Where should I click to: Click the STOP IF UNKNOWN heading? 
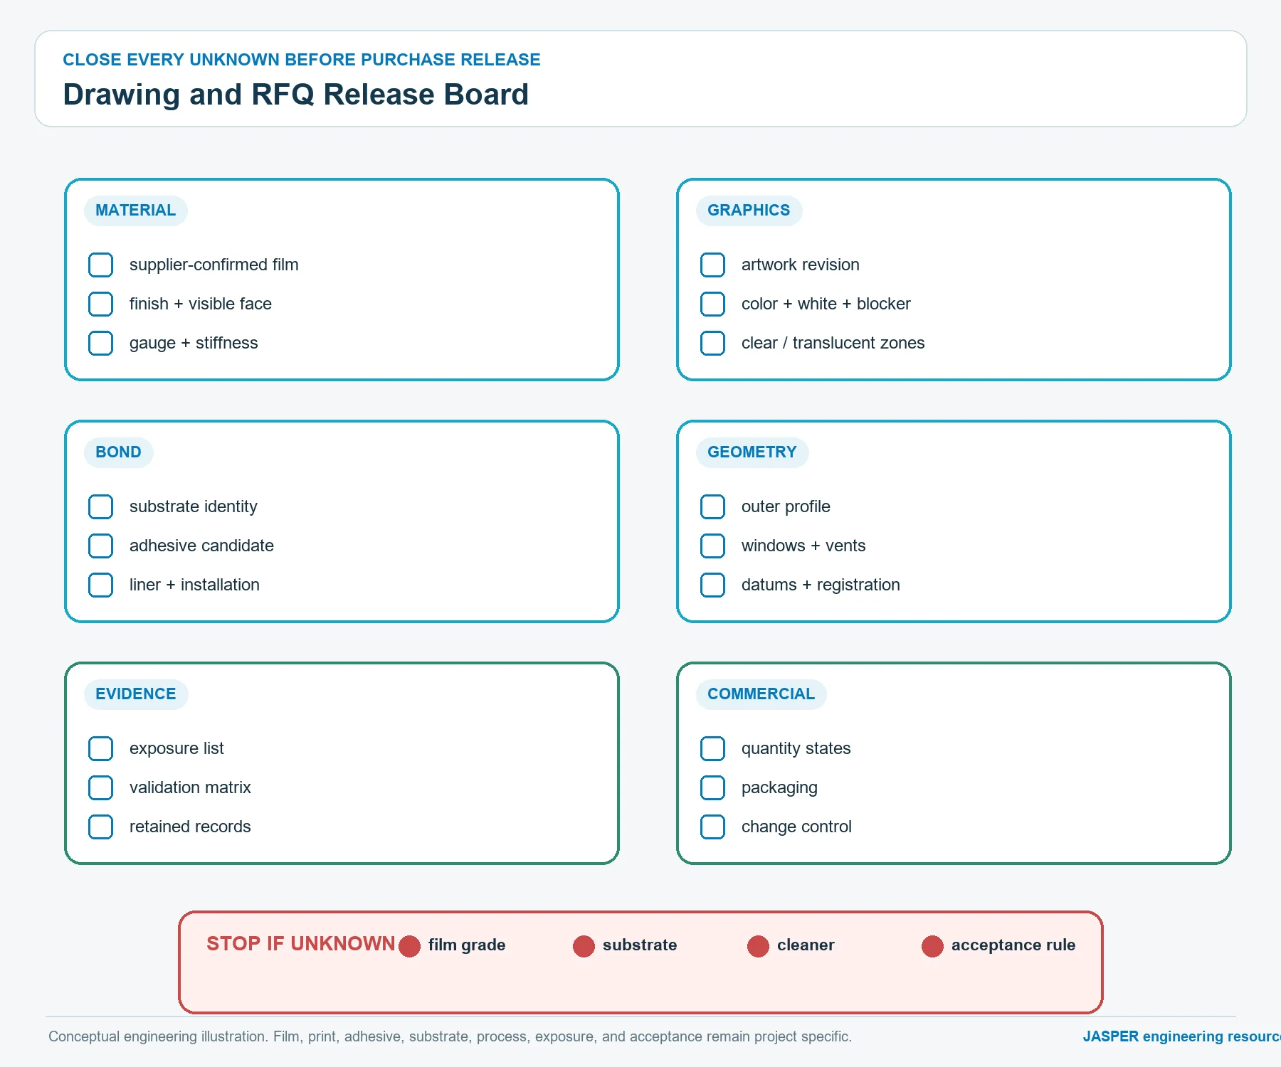pos(300,944)
